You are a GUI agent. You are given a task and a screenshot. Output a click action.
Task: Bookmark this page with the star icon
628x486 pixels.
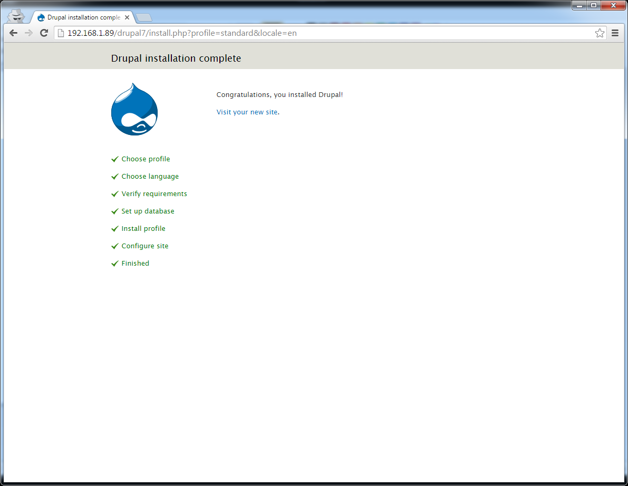tap(600, 33)
